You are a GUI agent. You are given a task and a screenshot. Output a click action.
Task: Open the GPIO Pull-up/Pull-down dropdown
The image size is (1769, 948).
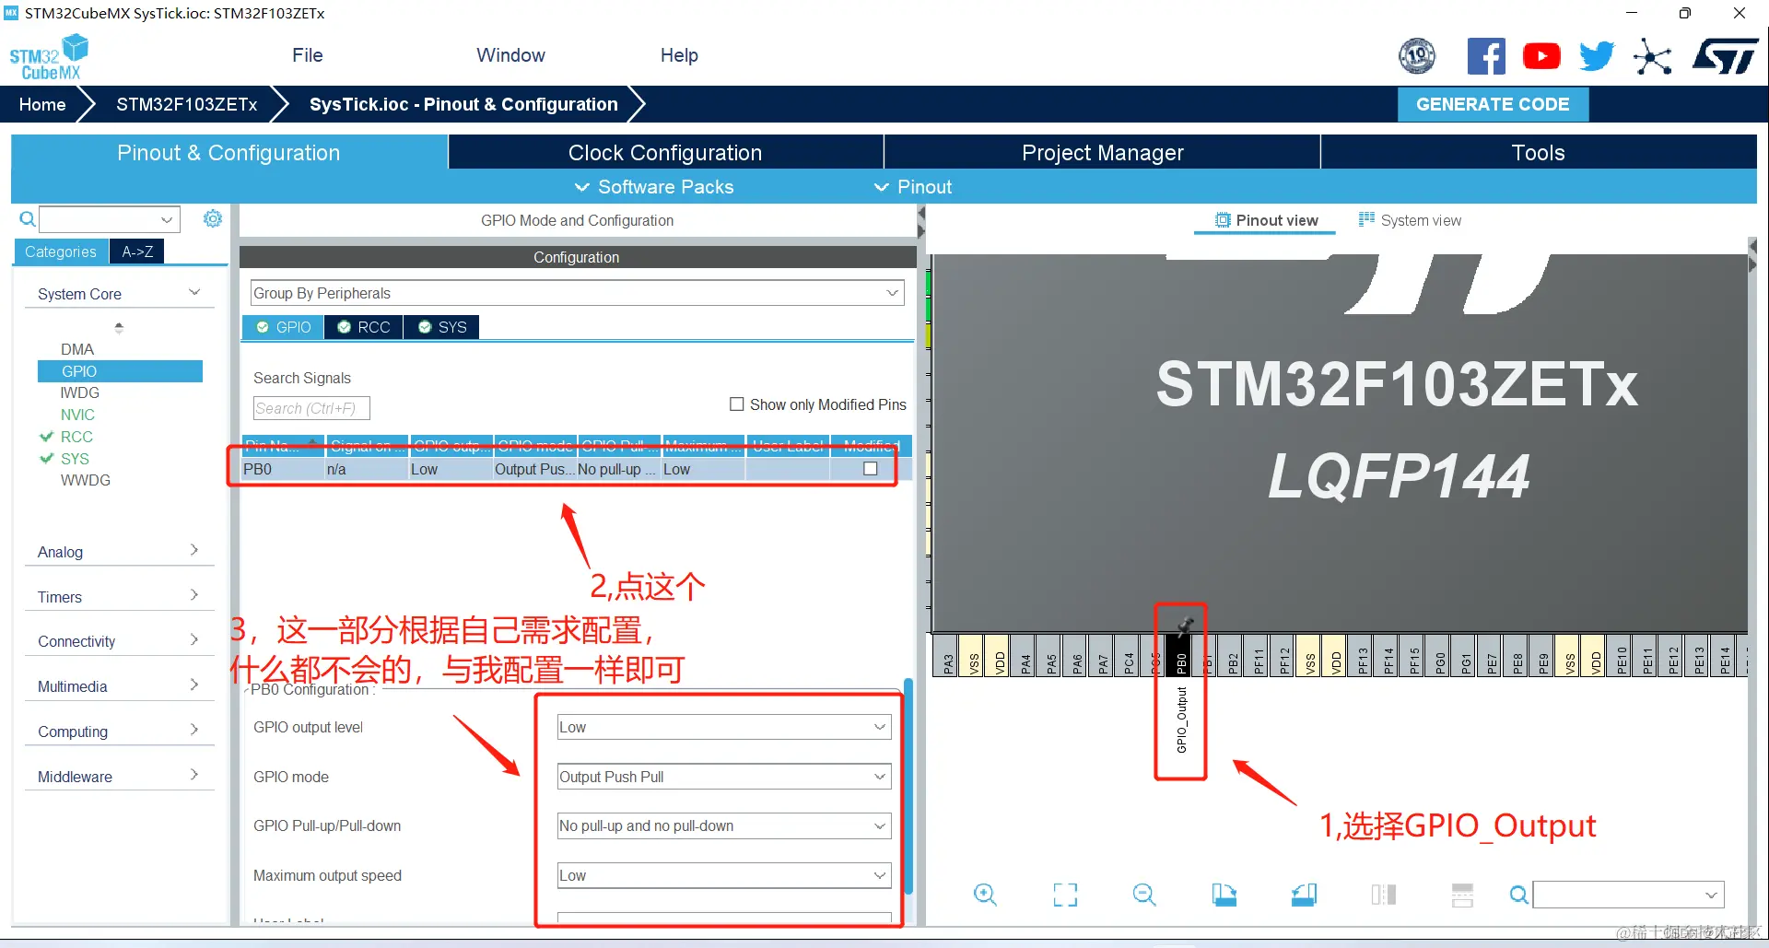click(724, 825)
